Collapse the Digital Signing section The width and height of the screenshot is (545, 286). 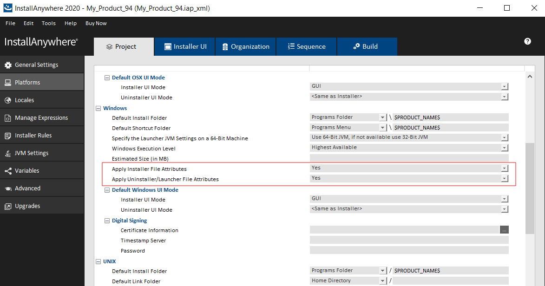coord(106,221)
